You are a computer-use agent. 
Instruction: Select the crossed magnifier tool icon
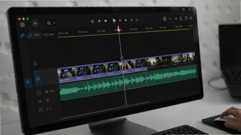coord(49,23)
